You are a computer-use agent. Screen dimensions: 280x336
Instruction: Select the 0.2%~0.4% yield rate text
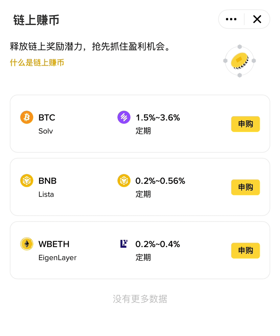158,244
